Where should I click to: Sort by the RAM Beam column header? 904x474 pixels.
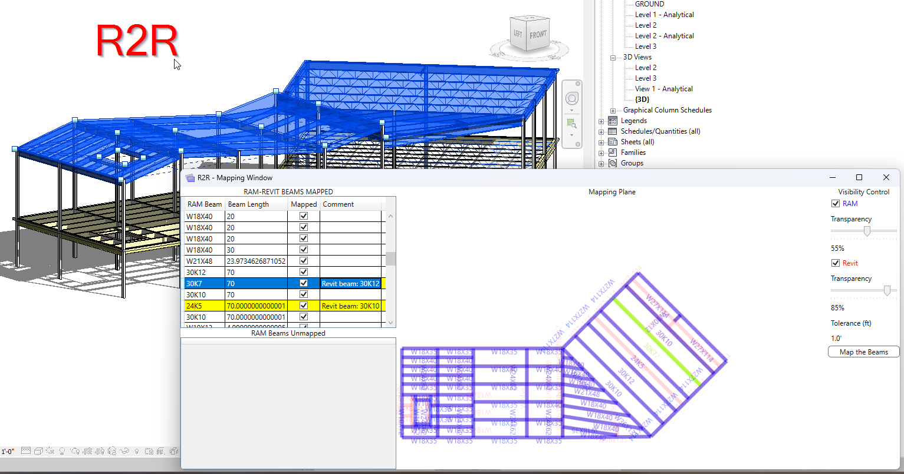[x=205, y=204]
